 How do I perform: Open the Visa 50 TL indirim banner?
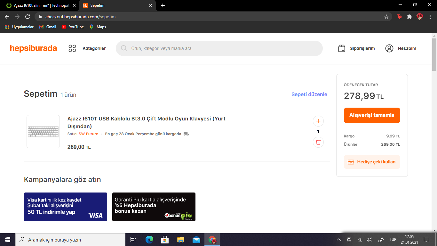coord(66,207)
